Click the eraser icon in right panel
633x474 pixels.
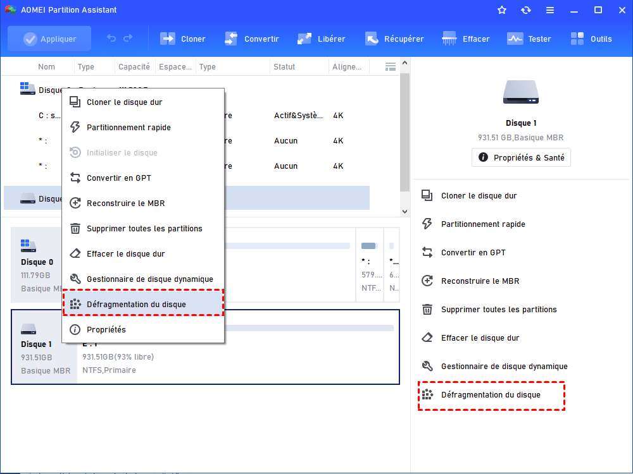[427, 337]
